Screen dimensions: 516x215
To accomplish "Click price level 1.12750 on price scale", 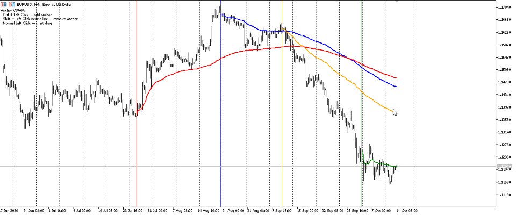I will (504, 145).
